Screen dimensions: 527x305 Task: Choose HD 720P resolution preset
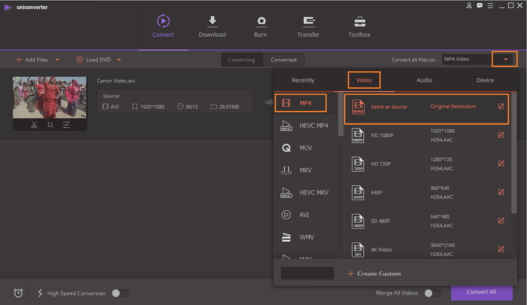[x=427, y=164]
